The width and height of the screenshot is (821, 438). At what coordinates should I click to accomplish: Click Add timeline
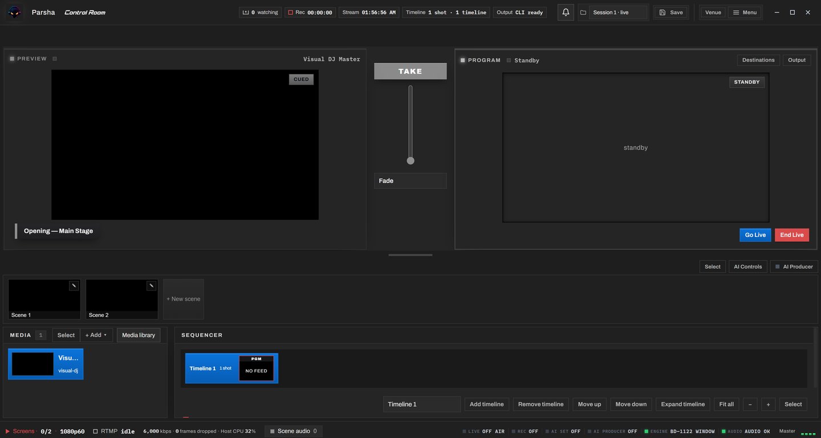click(x=486, y=404)
